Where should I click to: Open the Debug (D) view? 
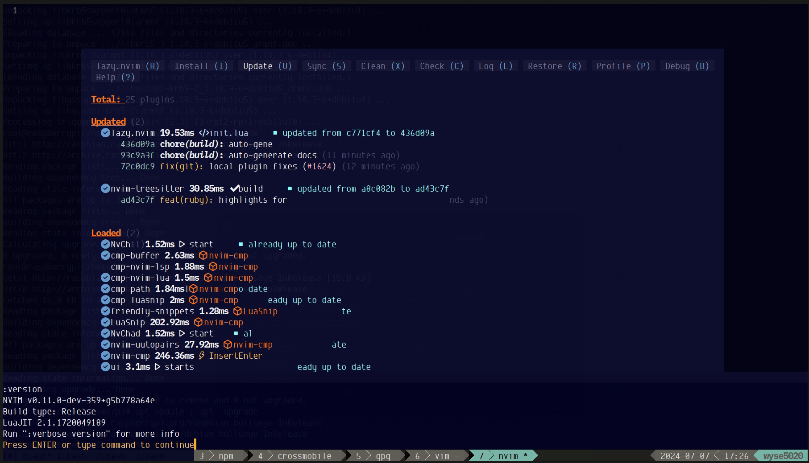pyautogui.click(x=687, y=66)
